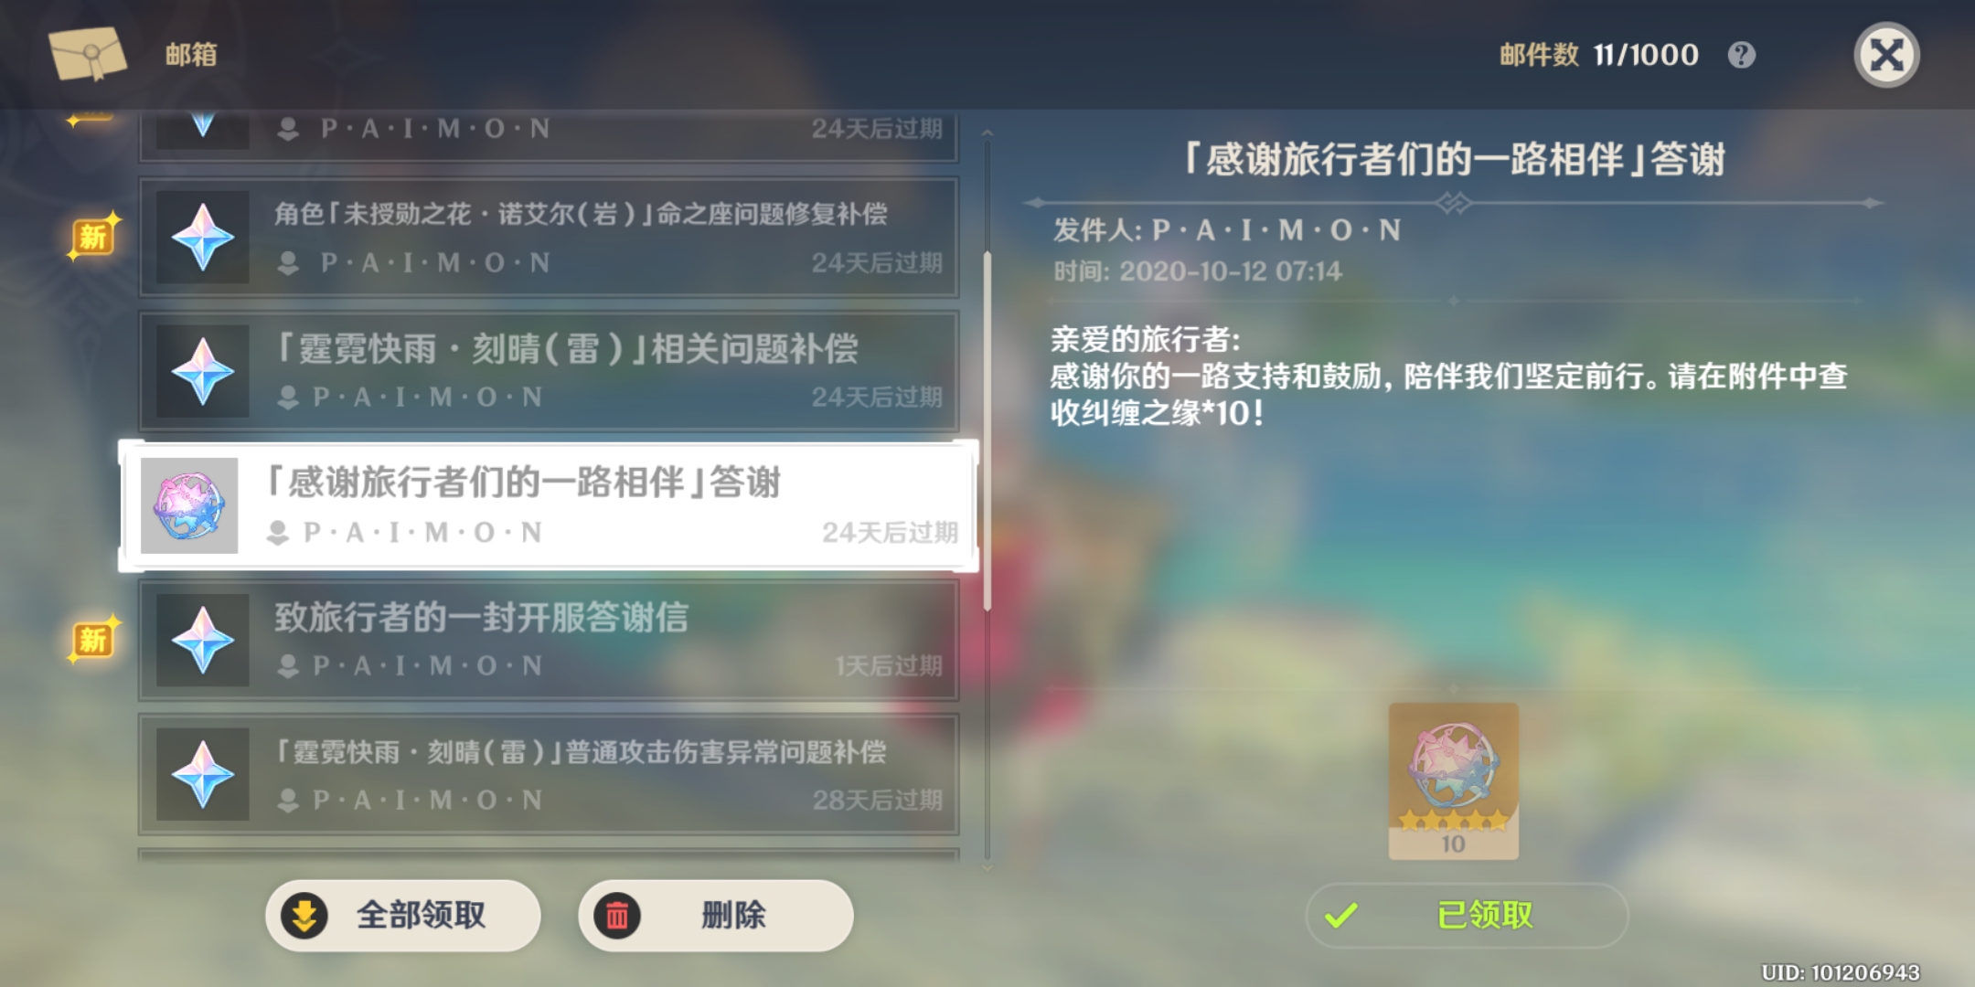Screen dimensions: 1975x987
Task: Click the Primogem icon on the Keqing related issues mail
Action: 202,371
